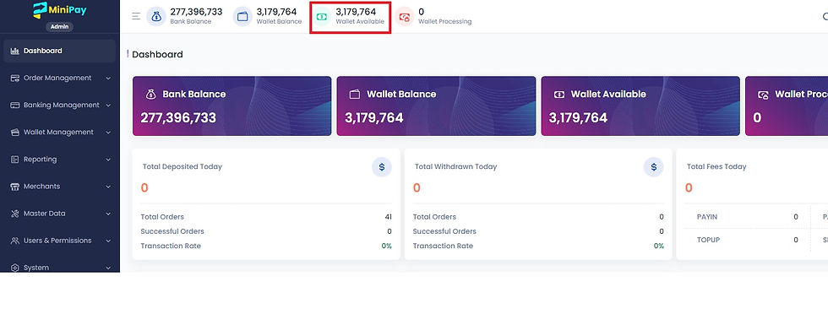Image resolution: width=828 pixels, height=325 pixels.
Task: Open the Master Data menu
Action: [x=59, y=214]
